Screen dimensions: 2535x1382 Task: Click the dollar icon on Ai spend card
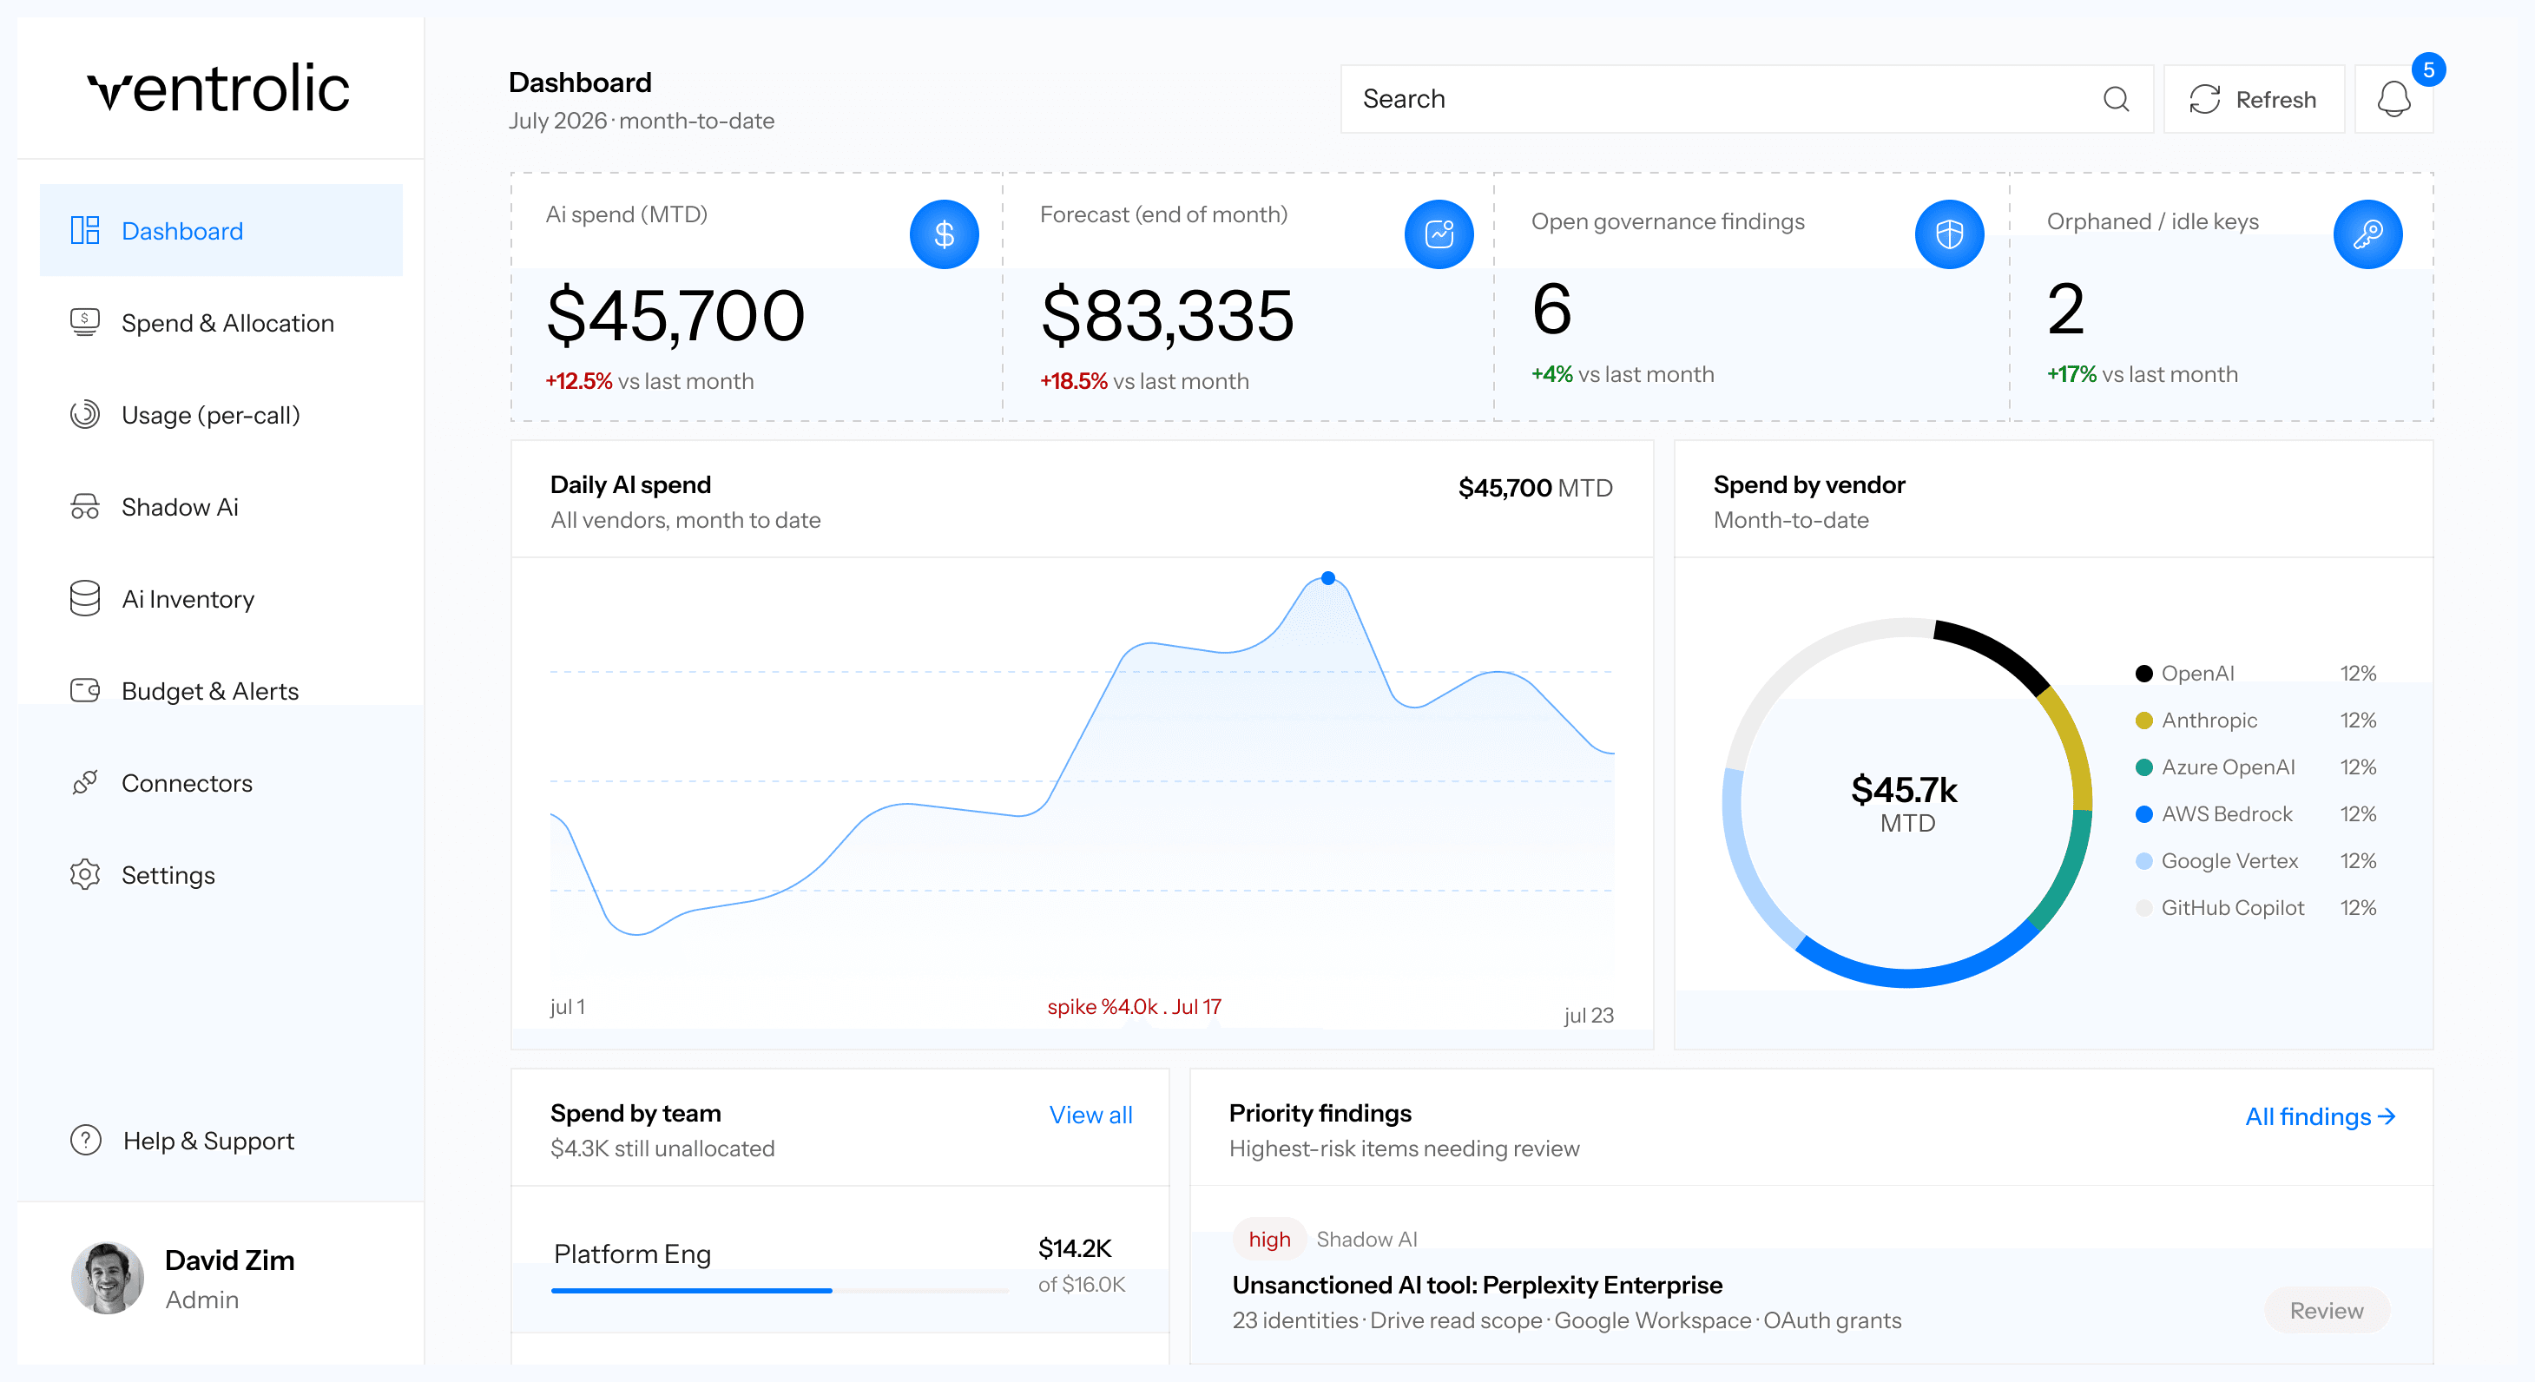[x=944, y=234]
